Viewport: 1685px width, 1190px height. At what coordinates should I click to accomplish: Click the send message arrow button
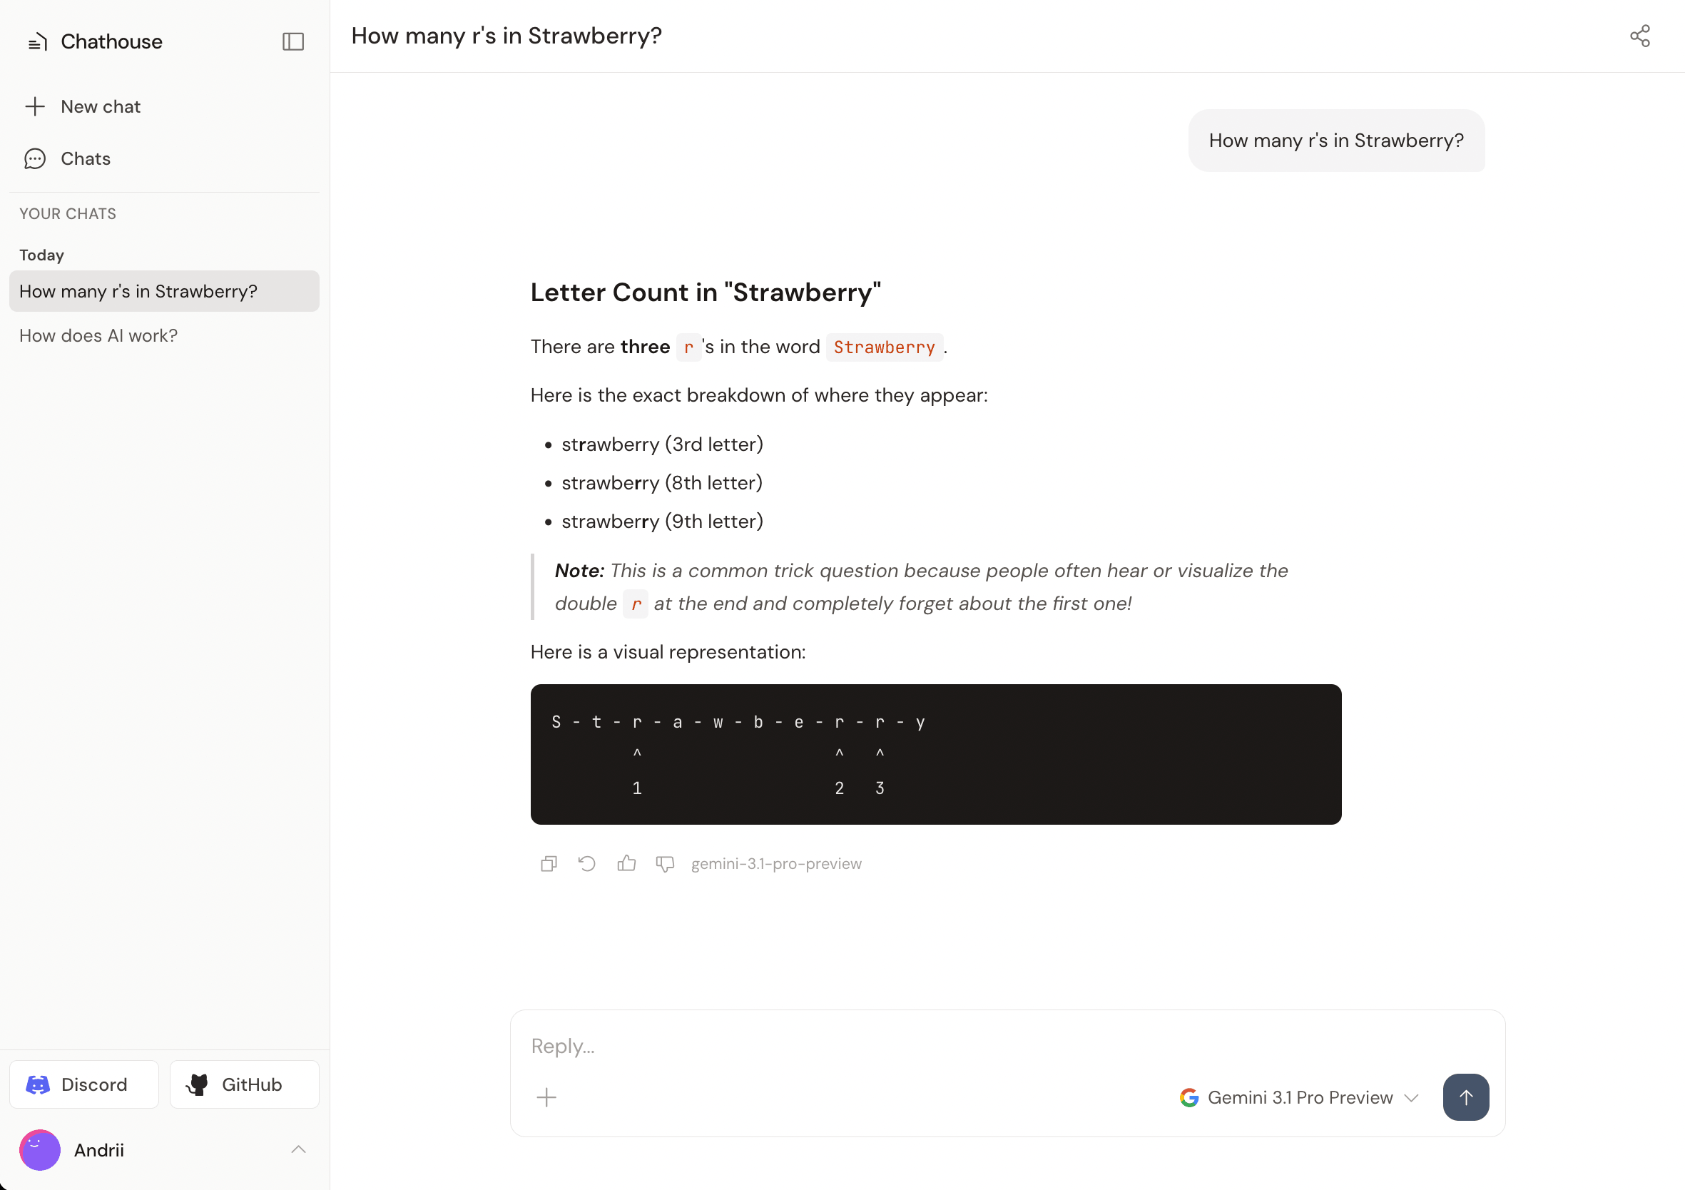[1465, 1097]
